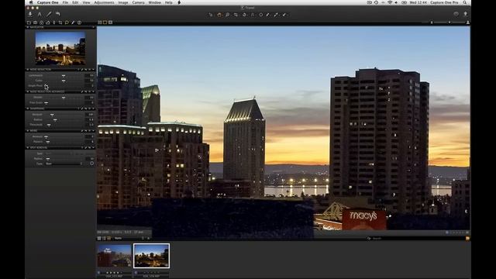The width and height of the screenshot is (496, 279).
Task: Open the Crop composition tool tab
Action: coord(60,22)
